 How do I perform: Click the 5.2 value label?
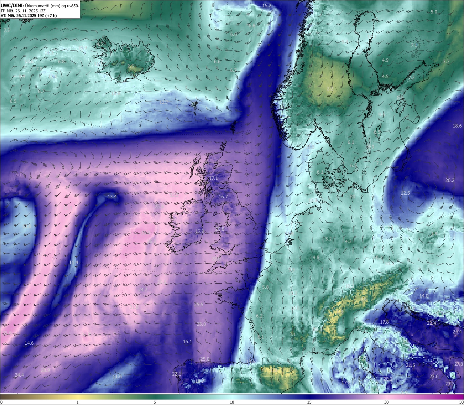(328, 239)
